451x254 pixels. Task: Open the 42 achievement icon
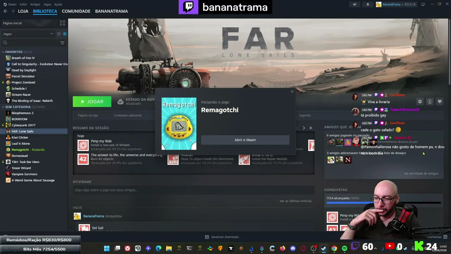tap(83, 159)
